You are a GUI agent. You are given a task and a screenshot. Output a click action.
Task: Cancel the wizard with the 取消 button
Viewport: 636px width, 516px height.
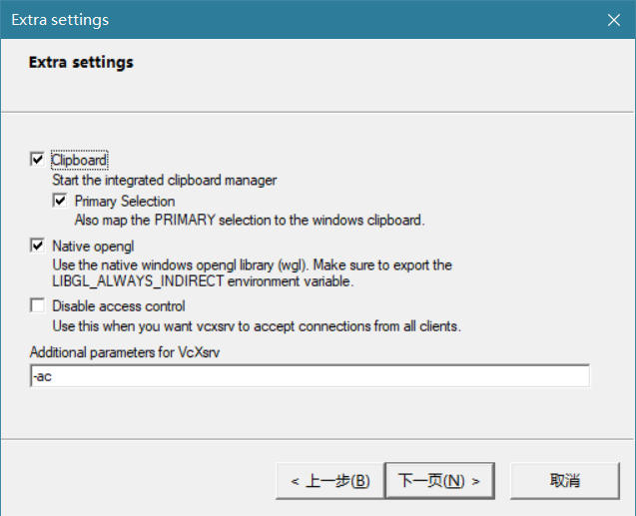pos(565,481)
